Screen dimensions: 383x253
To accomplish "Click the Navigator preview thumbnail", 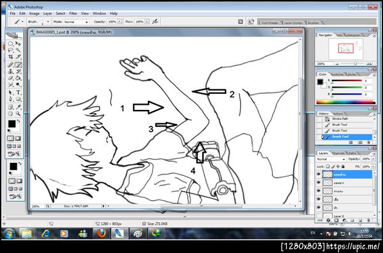I will click(x=345, y=49).
